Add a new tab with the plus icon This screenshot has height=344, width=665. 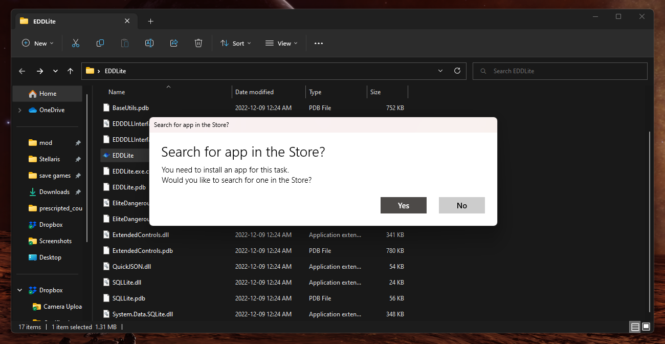(x=150, y=21)
